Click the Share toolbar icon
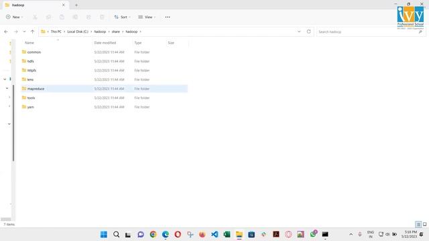 (x=88, y=17)
